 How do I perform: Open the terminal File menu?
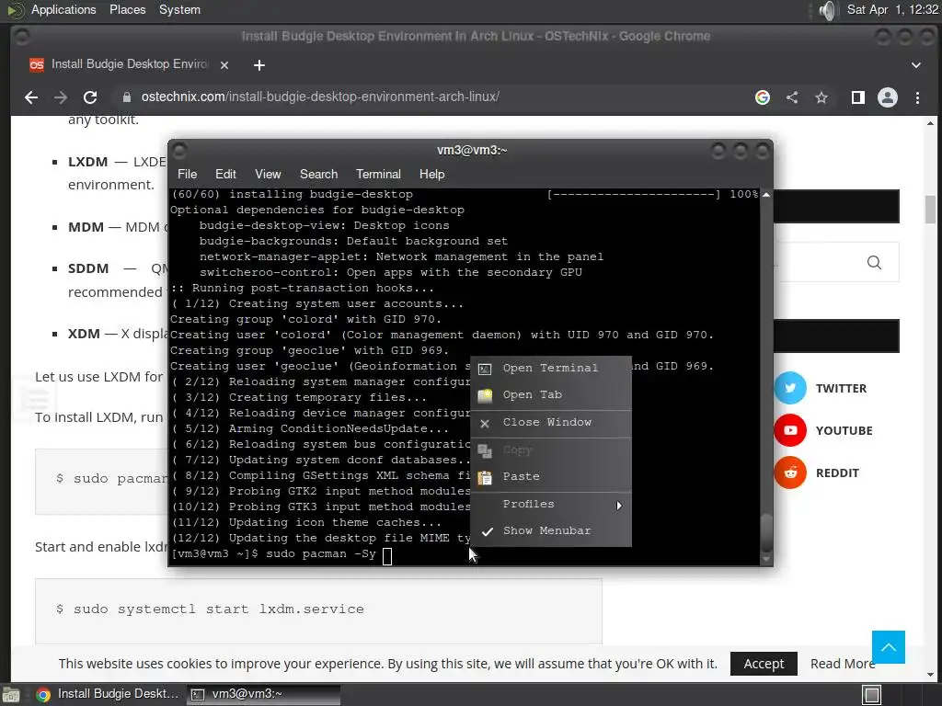187,174
